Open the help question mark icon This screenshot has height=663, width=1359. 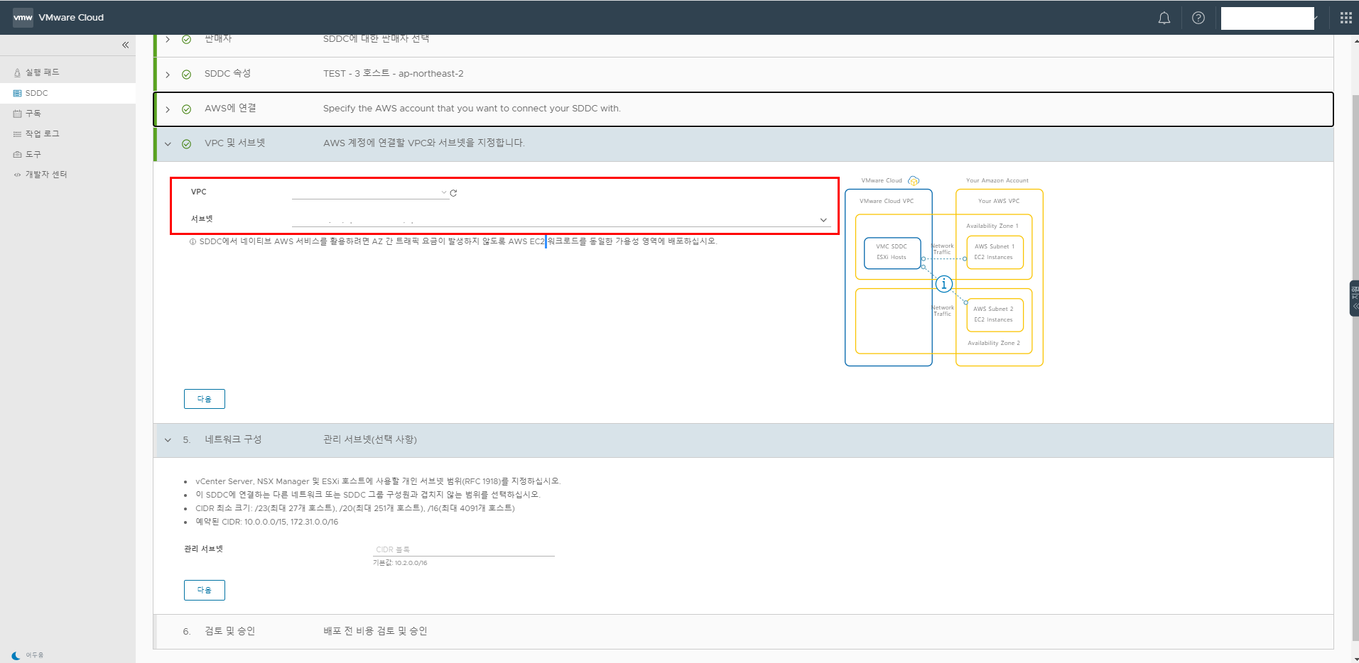click(x=1198, y=18)
